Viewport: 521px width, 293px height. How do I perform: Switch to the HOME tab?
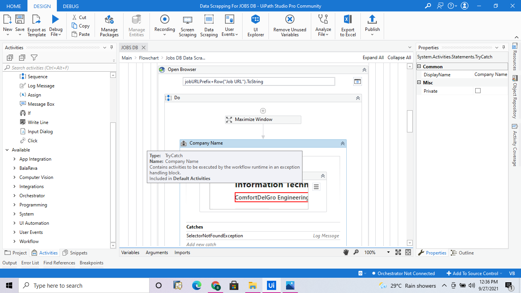click(14, 6)
